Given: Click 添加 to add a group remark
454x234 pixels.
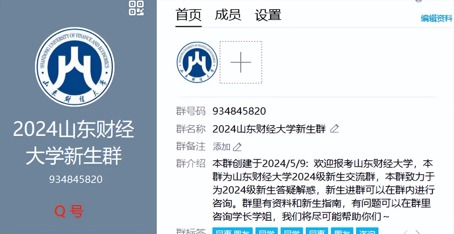Looking at the screenshot, I should point(221,146).
